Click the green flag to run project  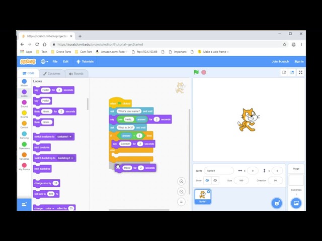click(x=196, y=72)
